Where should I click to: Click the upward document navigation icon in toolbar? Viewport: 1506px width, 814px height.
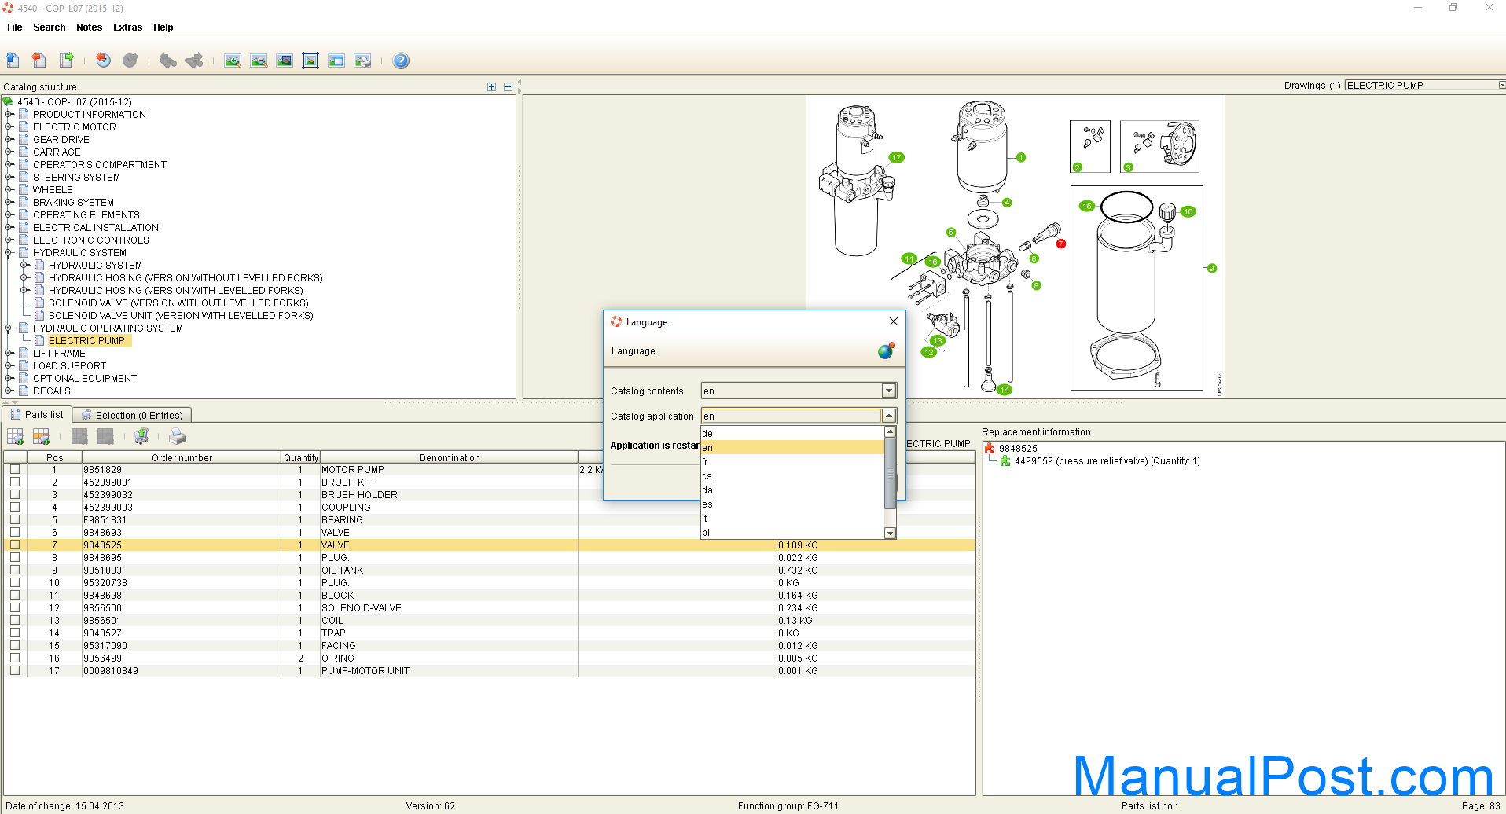[13, 60]
